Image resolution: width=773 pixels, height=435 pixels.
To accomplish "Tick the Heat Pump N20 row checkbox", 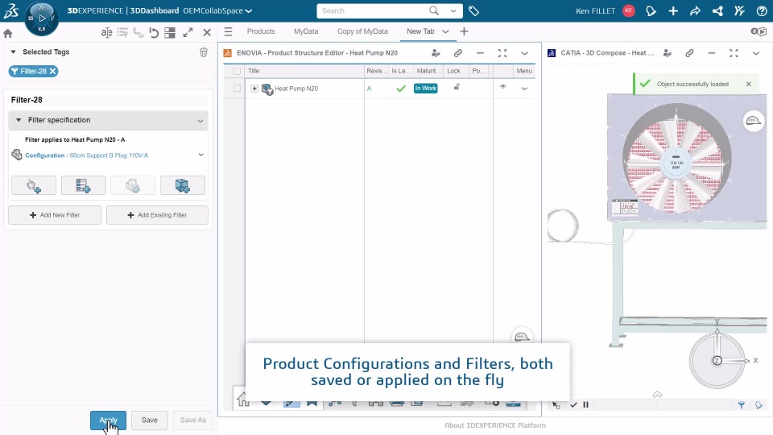I will tap(237, 89).
